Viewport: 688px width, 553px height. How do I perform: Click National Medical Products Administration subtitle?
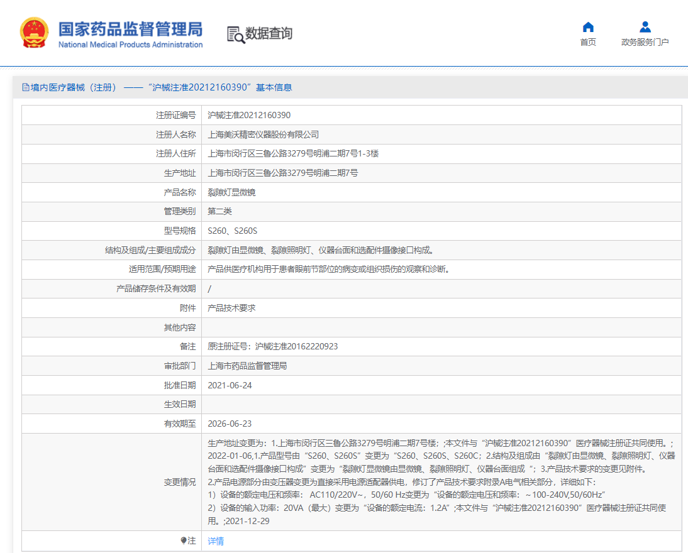(x=130, y=45)
